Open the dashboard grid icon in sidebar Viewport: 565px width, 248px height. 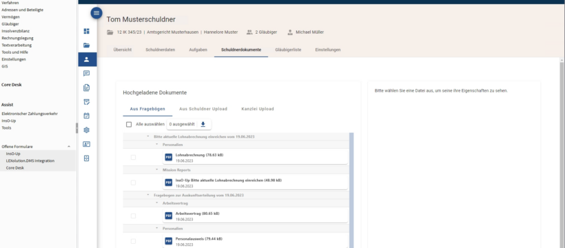pyautogui.click(x=87, y=32)
